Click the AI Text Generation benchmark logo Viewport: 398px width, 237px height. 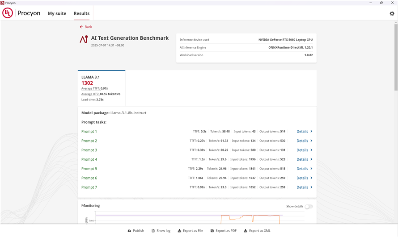pyautogui.click(x=84, y=39)
